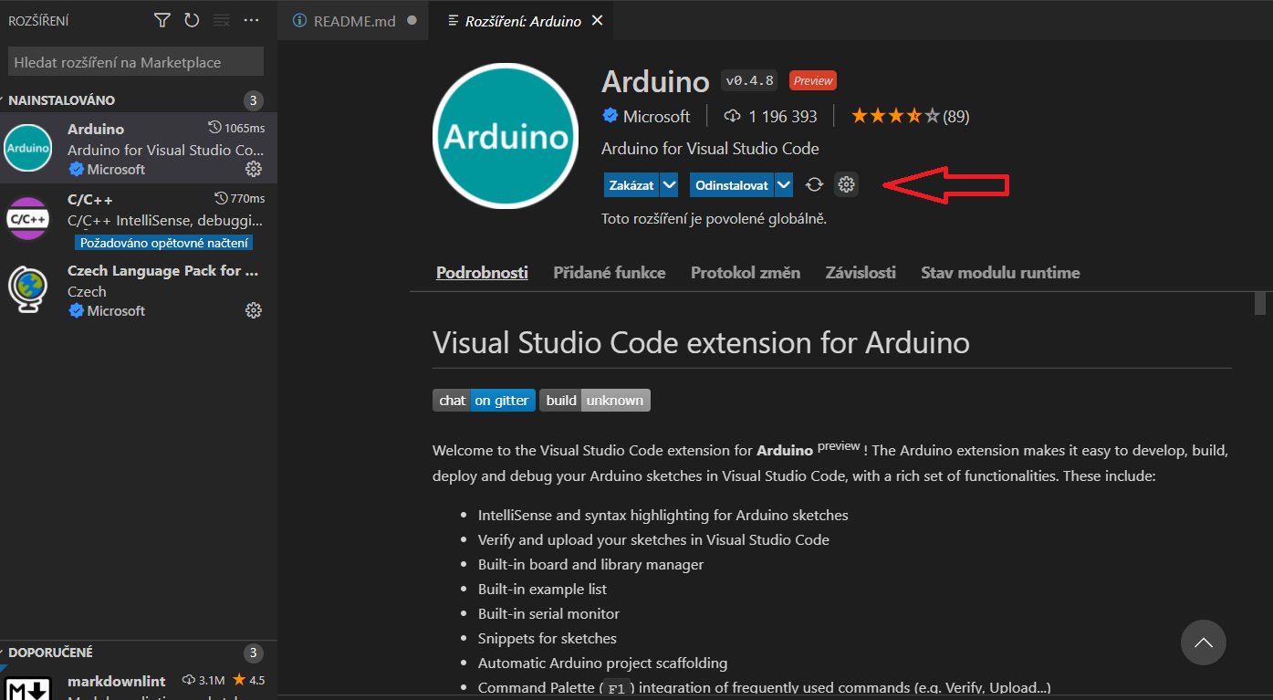This screenshot has width=1273, height=700.
Task: Click C/C++ extension icon in list
Action: [x=28, y=218]
